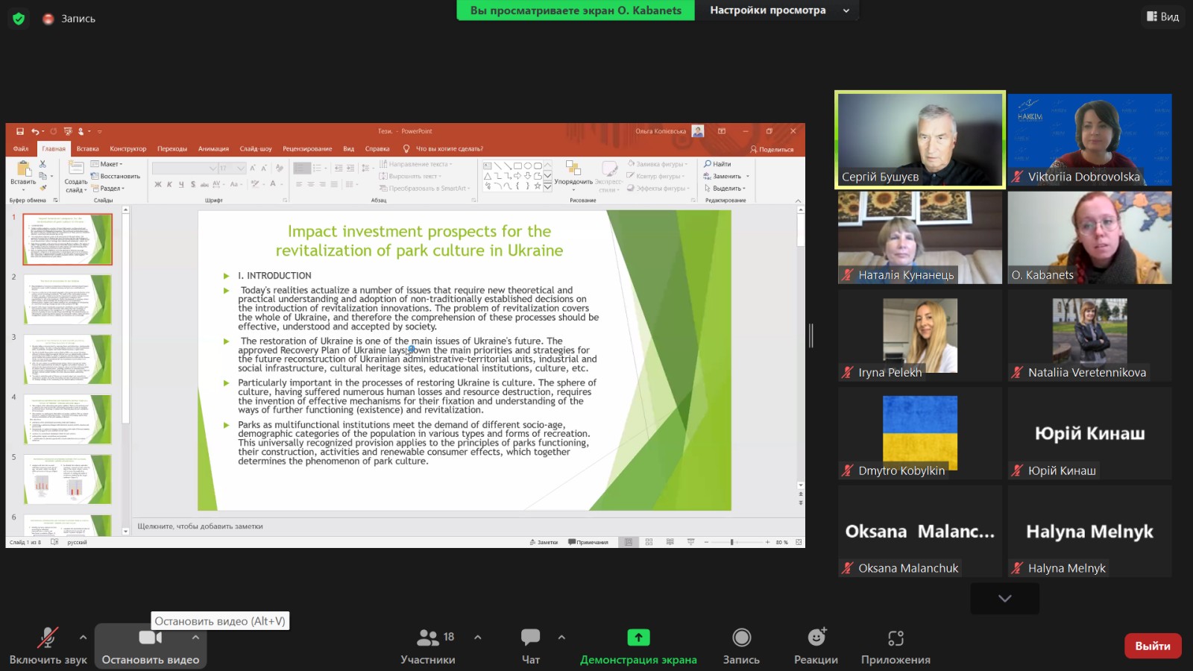Click the Undo arrow in PowerPoint toolbar
This screenshot has width=1193, height=671.
click(x=34, y=131)
